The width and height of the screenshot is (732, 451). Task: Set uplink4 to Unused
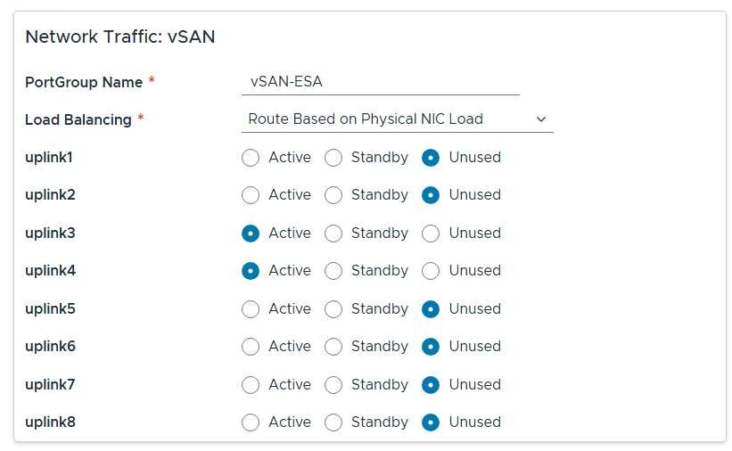pos(431,271)
